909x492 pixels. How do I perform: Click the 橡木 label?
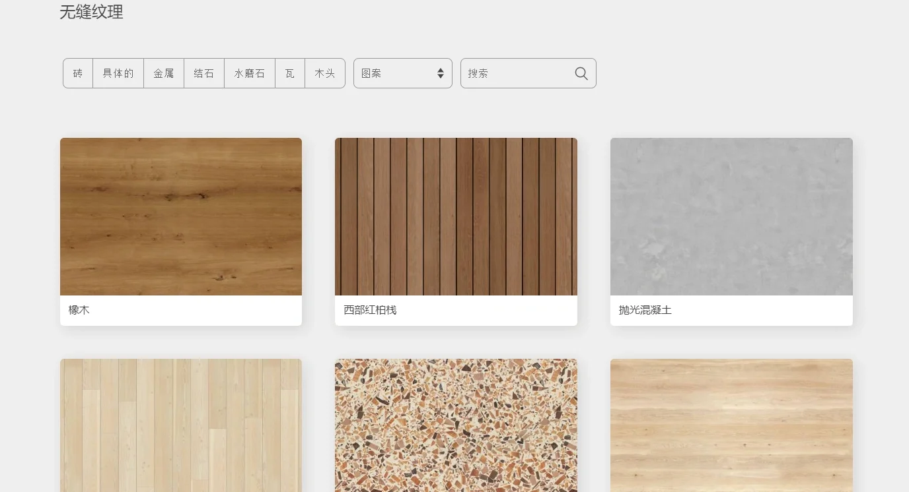79,310
